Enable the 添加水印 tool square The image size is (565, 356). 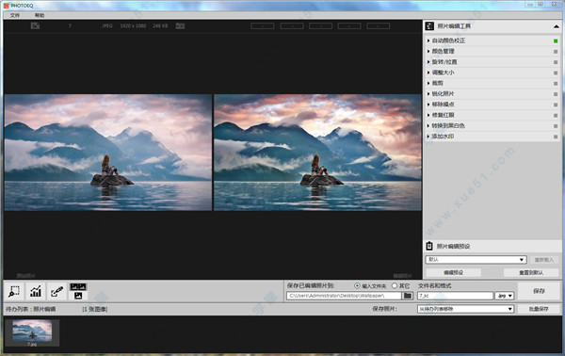tap(556, 137)
